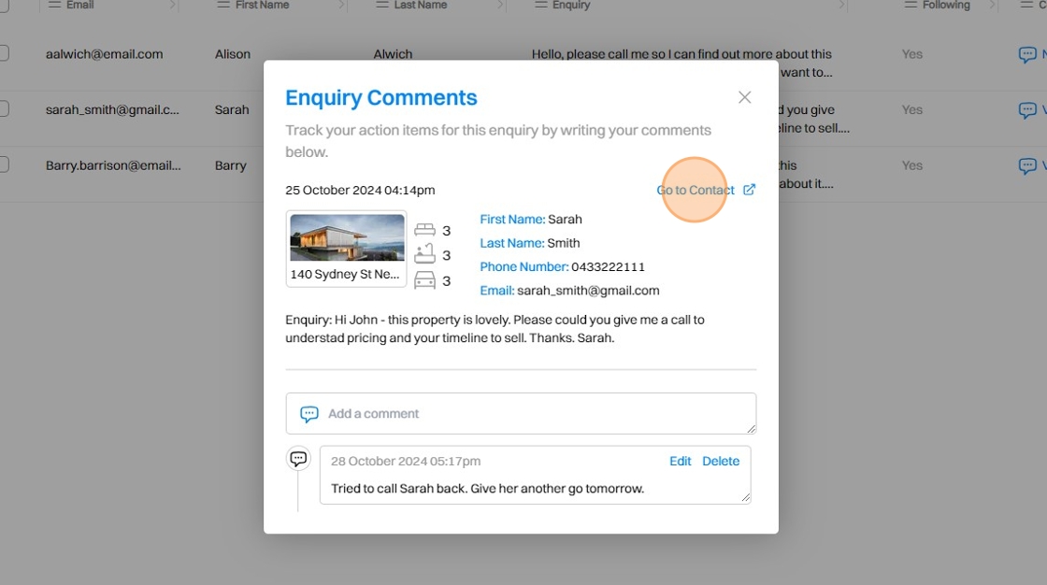Click the external link icon beside Go to Contact
1047x585 pixels.
click(x=749, y=190)
